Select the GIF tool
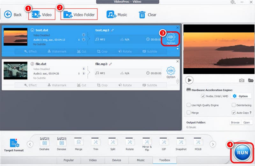255x166 pixels. [x=164, y=144]
